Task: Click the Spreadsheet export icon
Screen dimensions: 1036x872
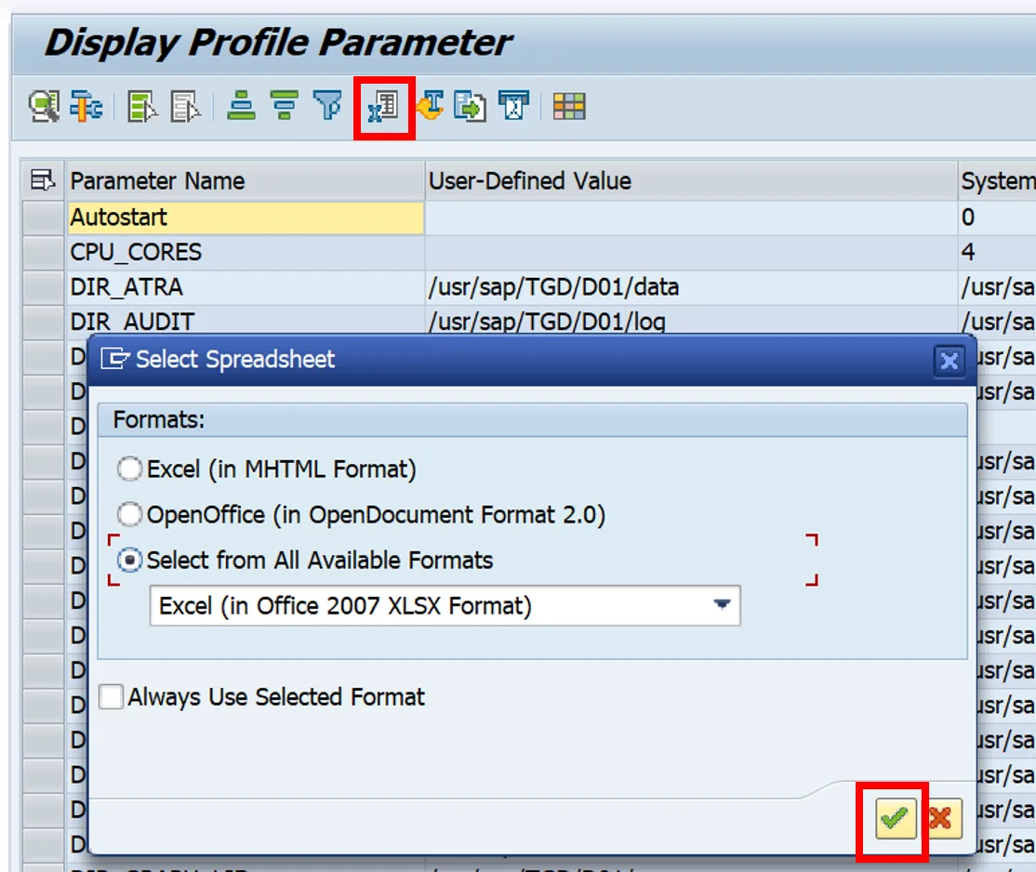Action: (384, 107)
